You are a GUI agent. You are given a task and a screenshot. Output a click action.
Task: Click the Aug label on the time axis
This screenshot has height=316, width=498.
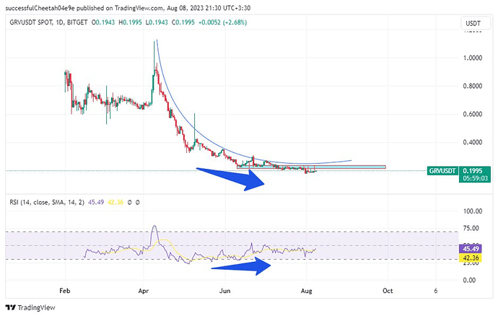pos(306,290)
